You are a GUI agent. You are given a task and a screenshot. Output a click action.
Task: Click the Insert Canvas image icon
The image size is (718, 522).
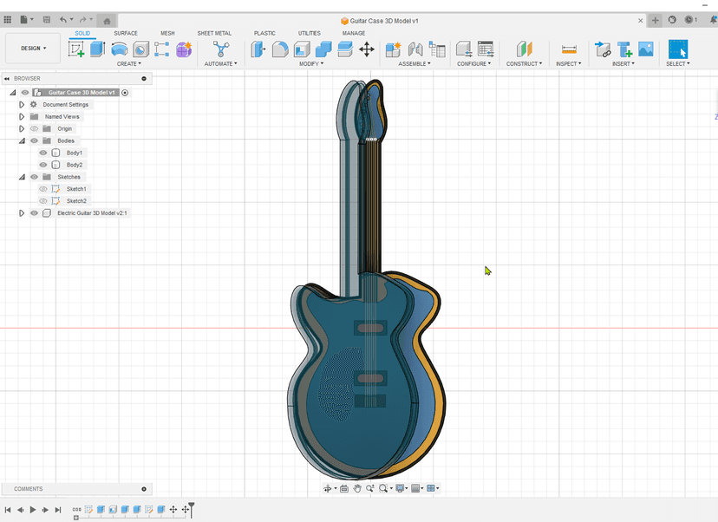(646, 49)
